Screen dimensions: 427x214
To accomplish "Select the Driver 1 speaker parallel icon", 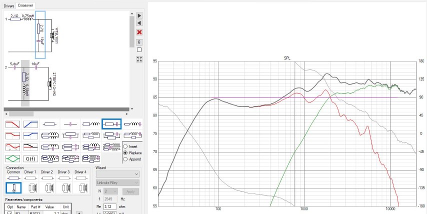I will coord(32,188).
